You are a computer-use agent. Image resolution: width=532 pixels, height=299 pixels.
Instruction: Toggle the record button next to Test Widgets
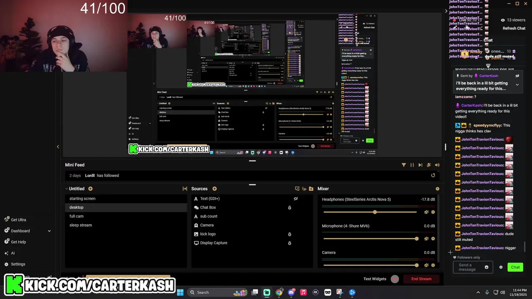[x=395, y=279]
